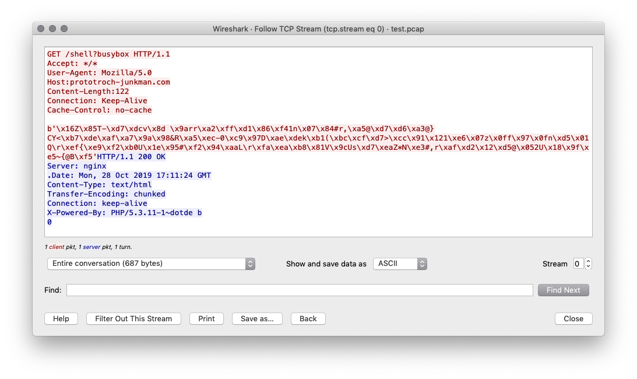
Task: Click the Close button at bottom right
Action: [573, 318]
